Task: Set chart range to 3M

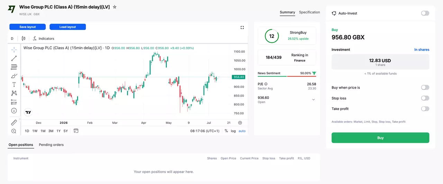Action: click(x=51, y=131)
